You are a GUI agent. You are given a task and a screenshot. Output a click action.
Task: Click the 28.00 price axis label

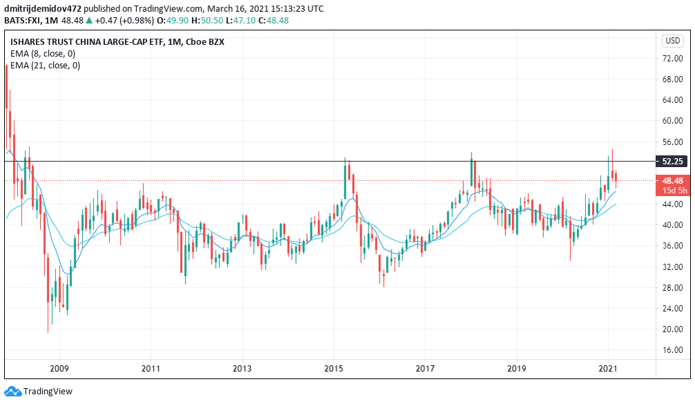pos(672,288)
